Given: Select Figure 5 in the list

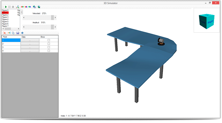Looking at the screenshot, I should [5, 21].
